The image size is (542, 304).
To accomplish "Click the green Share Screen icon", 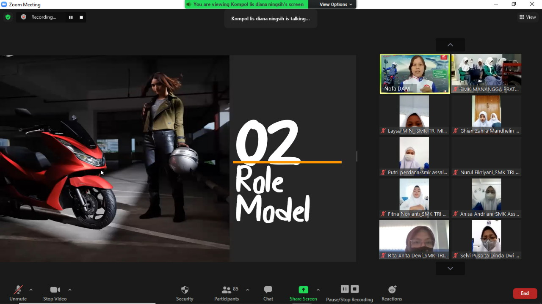I will click(303, 290).
